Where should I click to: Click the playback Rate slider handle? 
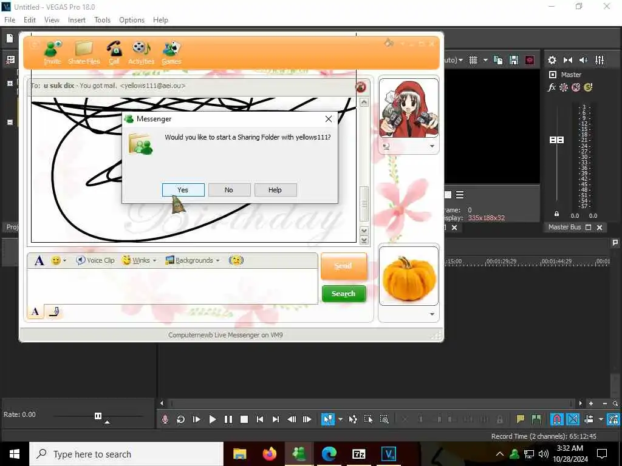tap(98, 416)
